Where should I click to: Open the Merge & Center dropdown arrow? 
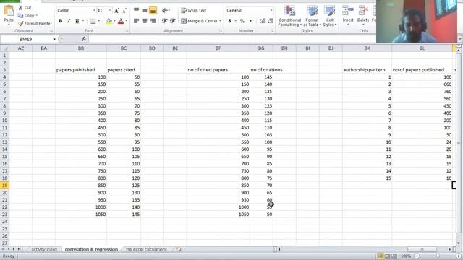click(x=220, y=21)
